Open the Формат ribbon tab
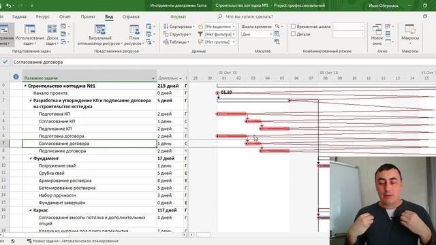The width and height of the screenshot is (436, 245). pyautogui.click(x=178, y=16)
